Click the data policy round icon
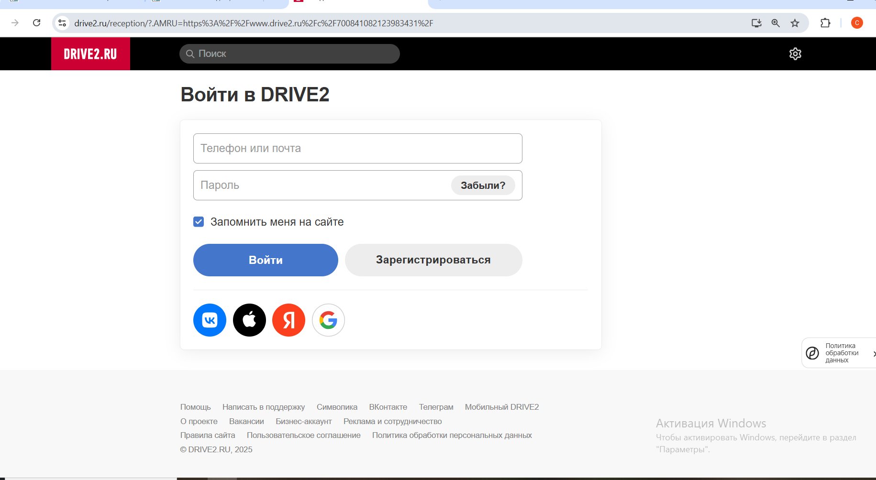 812,353
